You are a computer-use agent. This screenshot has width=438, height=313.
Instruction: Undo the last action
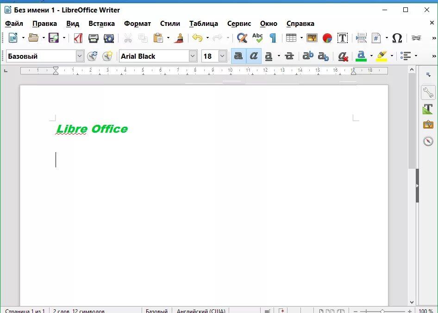click(198, 37)
